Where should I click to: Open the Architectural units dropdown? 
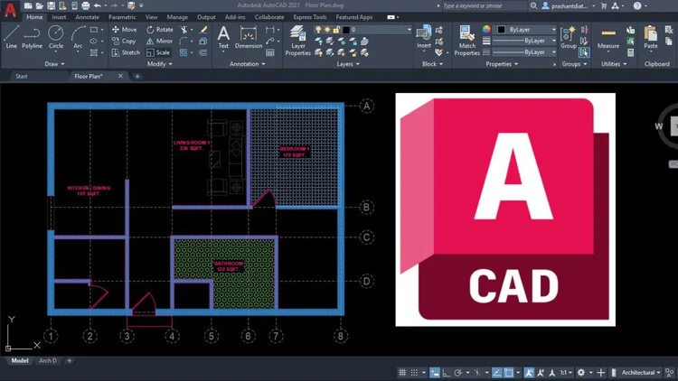click(641, 372)
